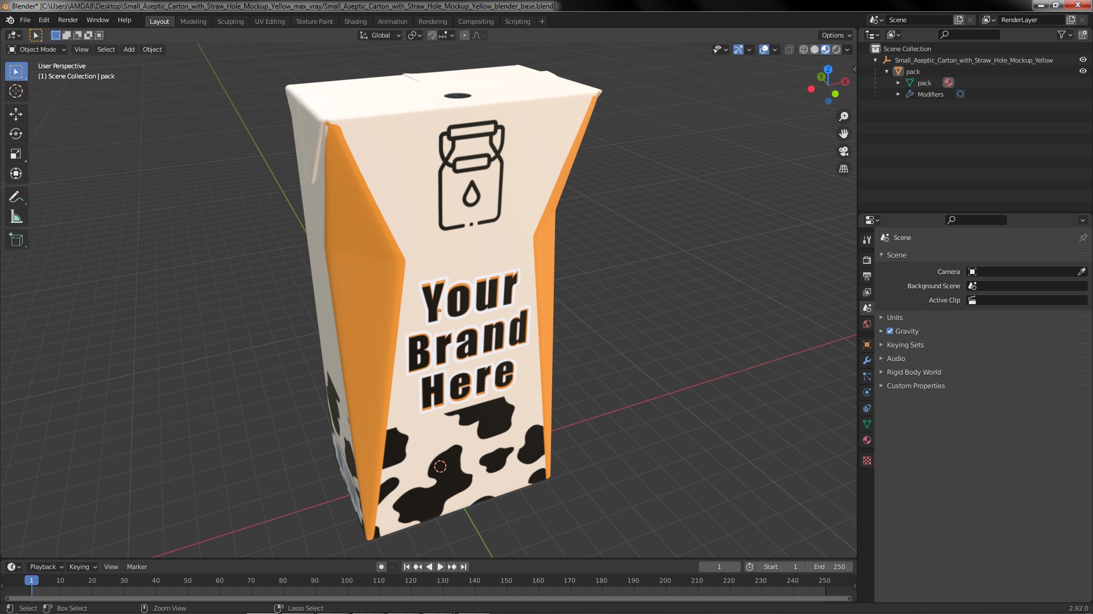Toggle proportional editing in header
The image size is (1093, 614).
point(465,35)
